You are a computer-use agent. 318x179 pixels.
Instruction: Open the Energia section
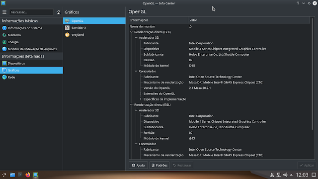pyautogui.click(x=31, y=42)
